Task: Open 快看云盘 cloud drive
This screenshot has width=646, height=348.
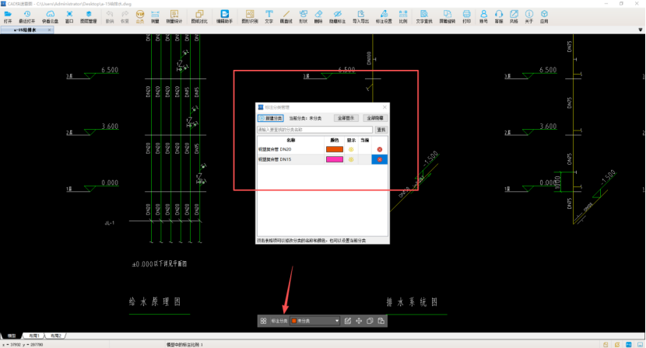Action: pyautogui.click(x=50, y=16)
